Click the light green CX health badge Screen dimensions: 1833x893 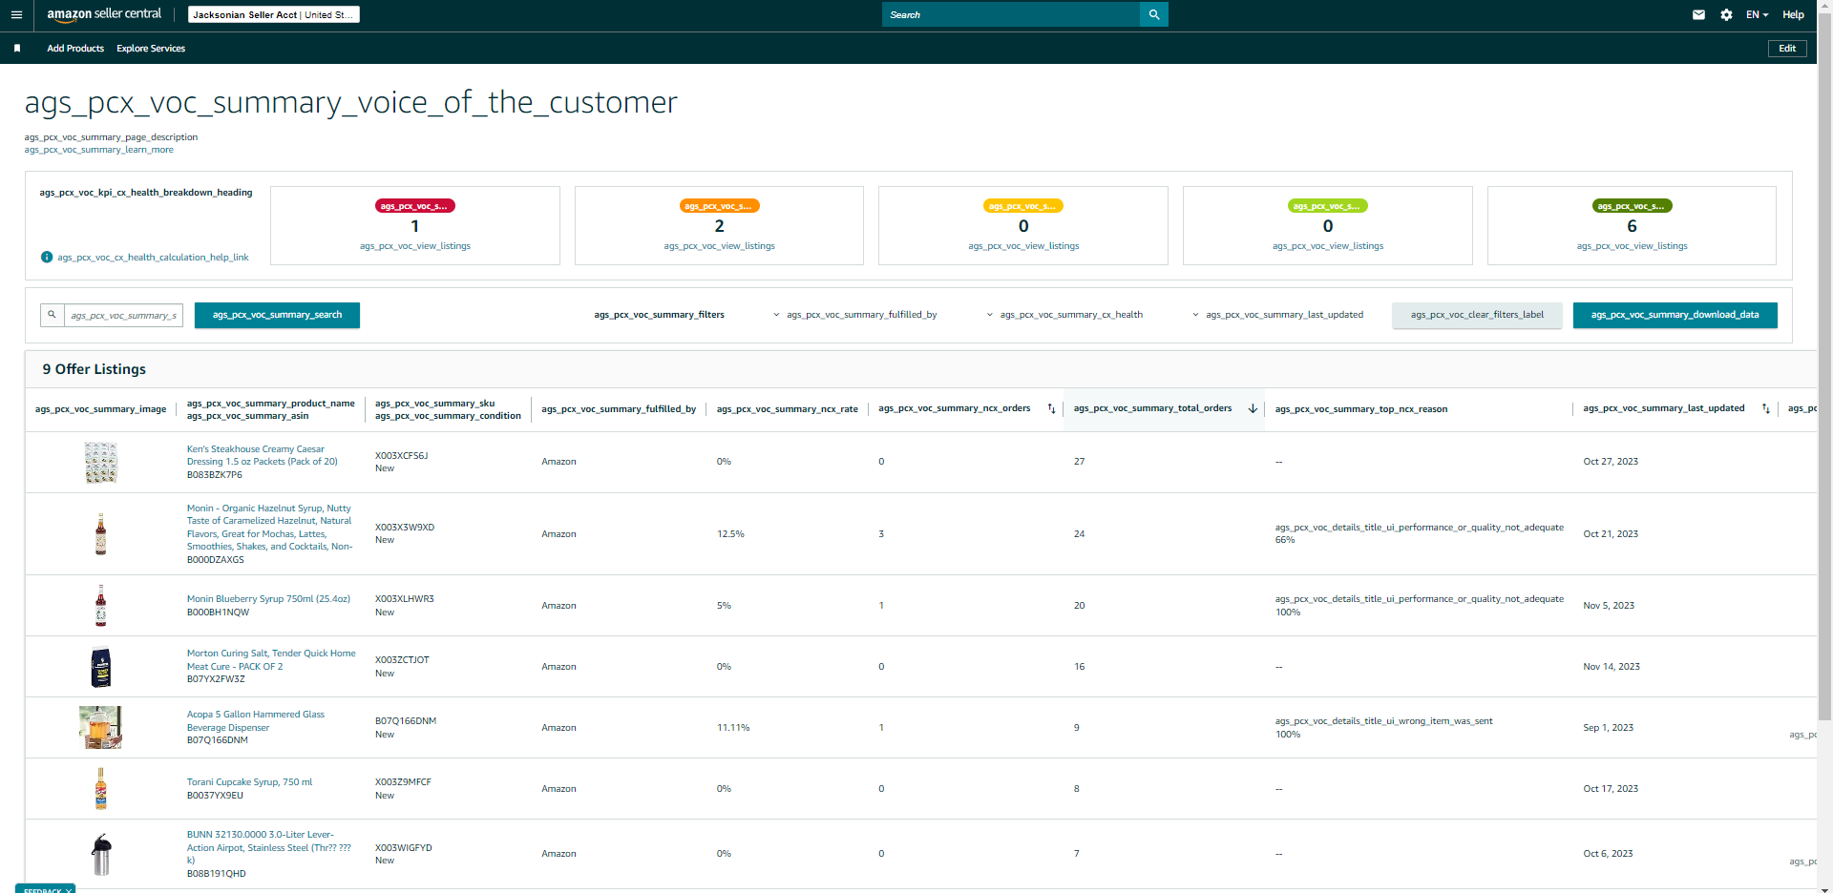[1328, 206]
